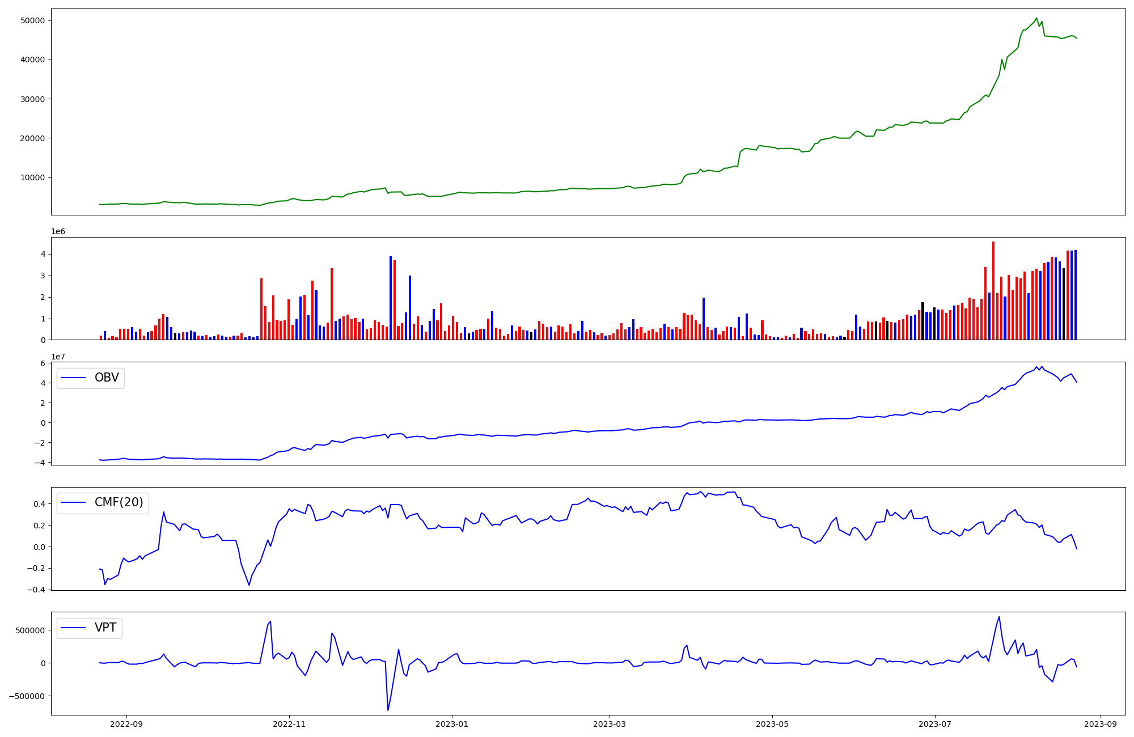
Task: Click the 2022-09 x-axis date label
Action: pos(126,724)
